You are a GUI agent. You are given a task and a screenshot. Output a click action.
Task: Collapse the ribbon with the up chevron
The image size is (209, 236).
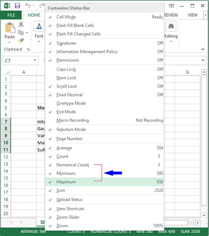coord(203,49)
